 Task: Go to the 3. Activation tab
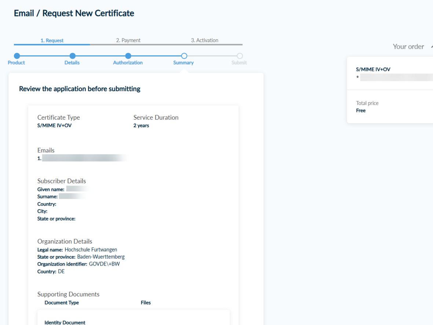[204, 40]
